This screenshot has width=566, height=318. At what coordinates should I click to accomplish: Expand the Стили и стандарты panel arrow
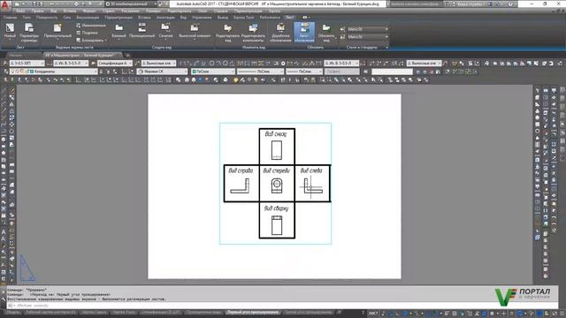click(386, 47)
